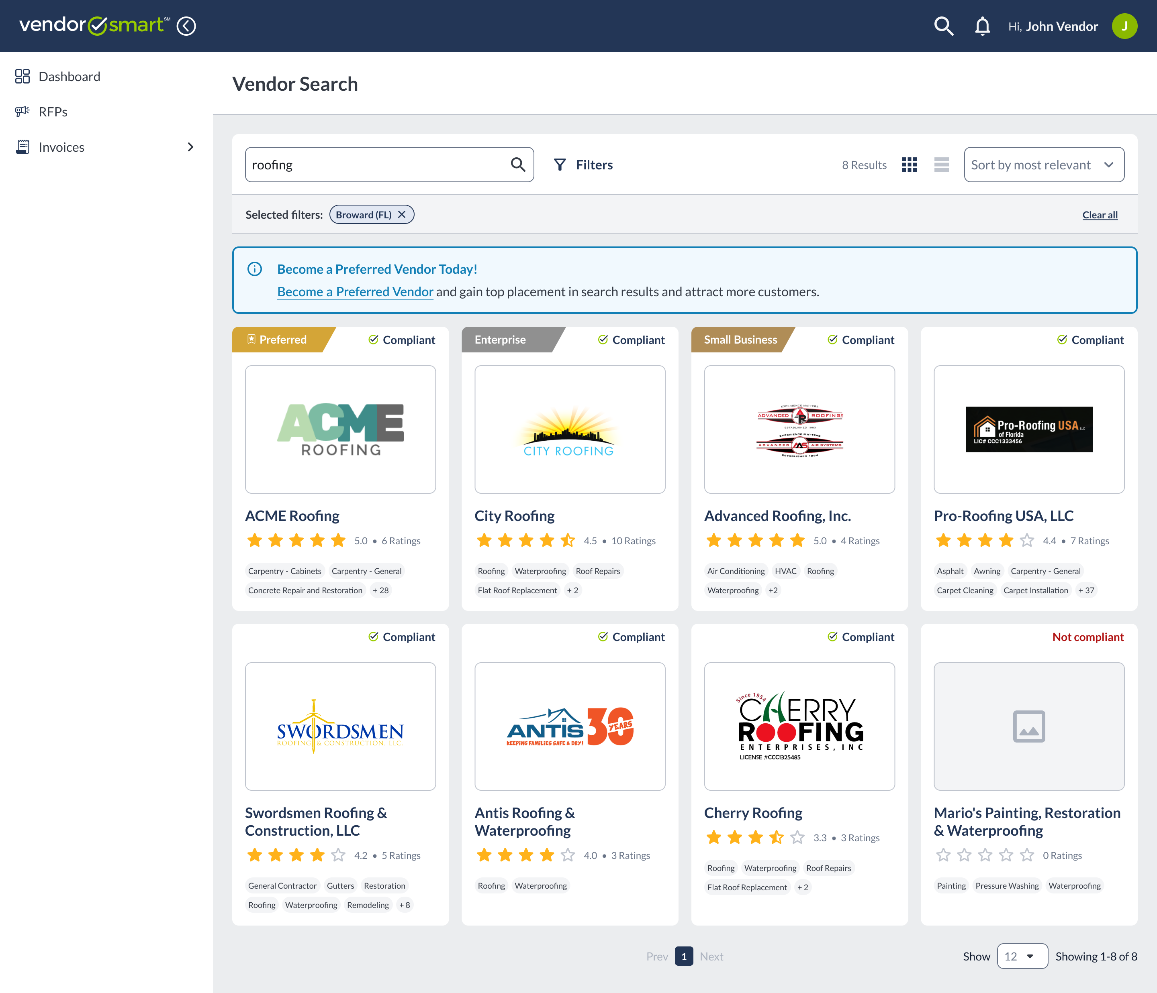
Task: Click the Clear all filters link
Action: 1100,215
